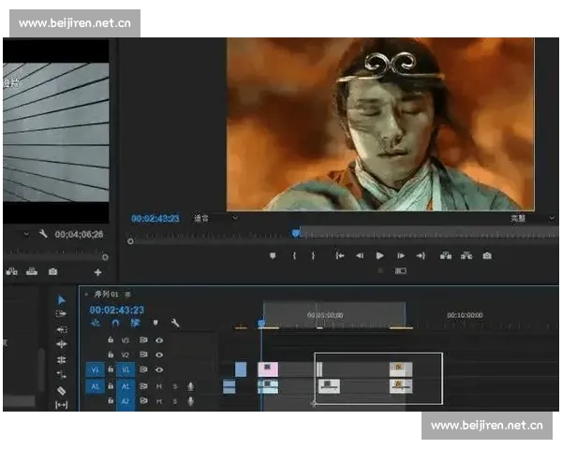The image size is (562, 449).
Task: Open timeline display settings wrench
Action: pos(175,323)
